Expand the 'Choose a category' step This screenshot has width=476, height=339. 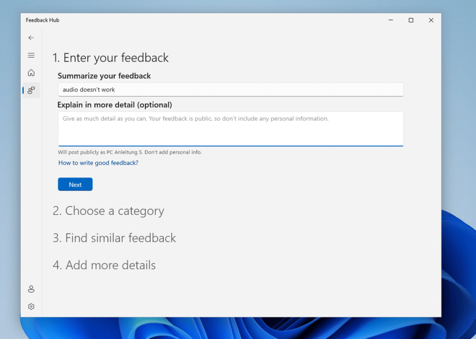[x=108, y=211]
